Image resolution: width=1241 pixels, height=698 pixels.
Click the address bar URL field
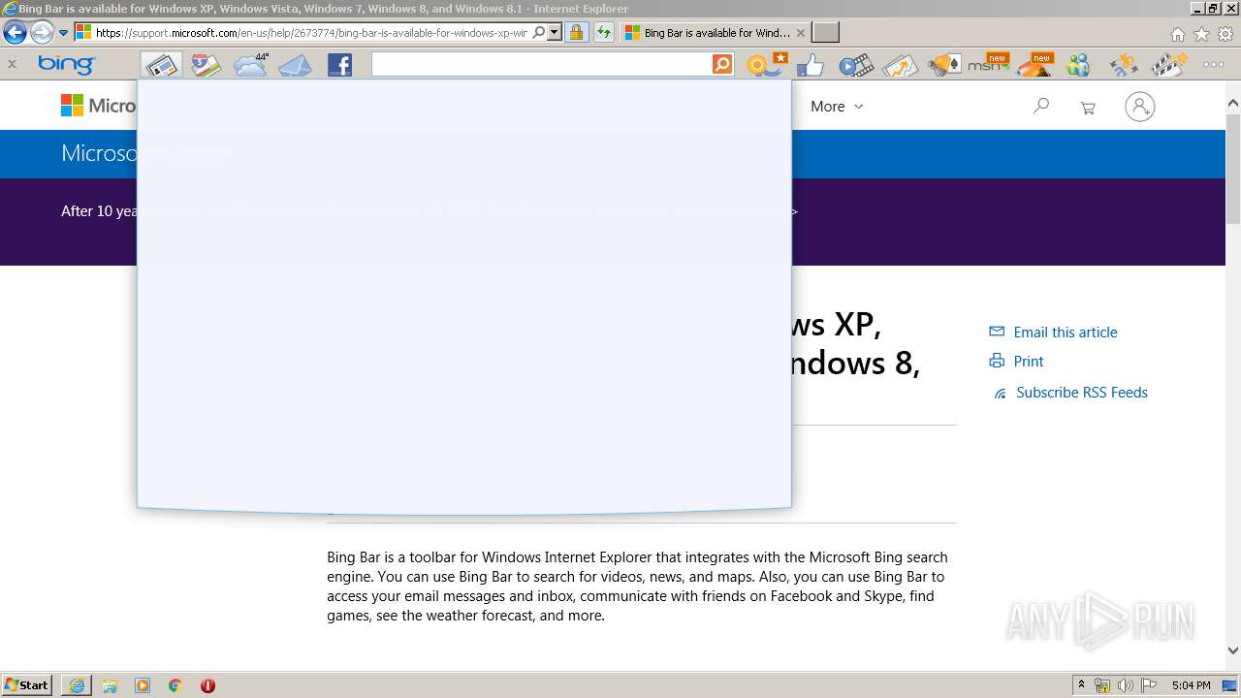[311, 33]
